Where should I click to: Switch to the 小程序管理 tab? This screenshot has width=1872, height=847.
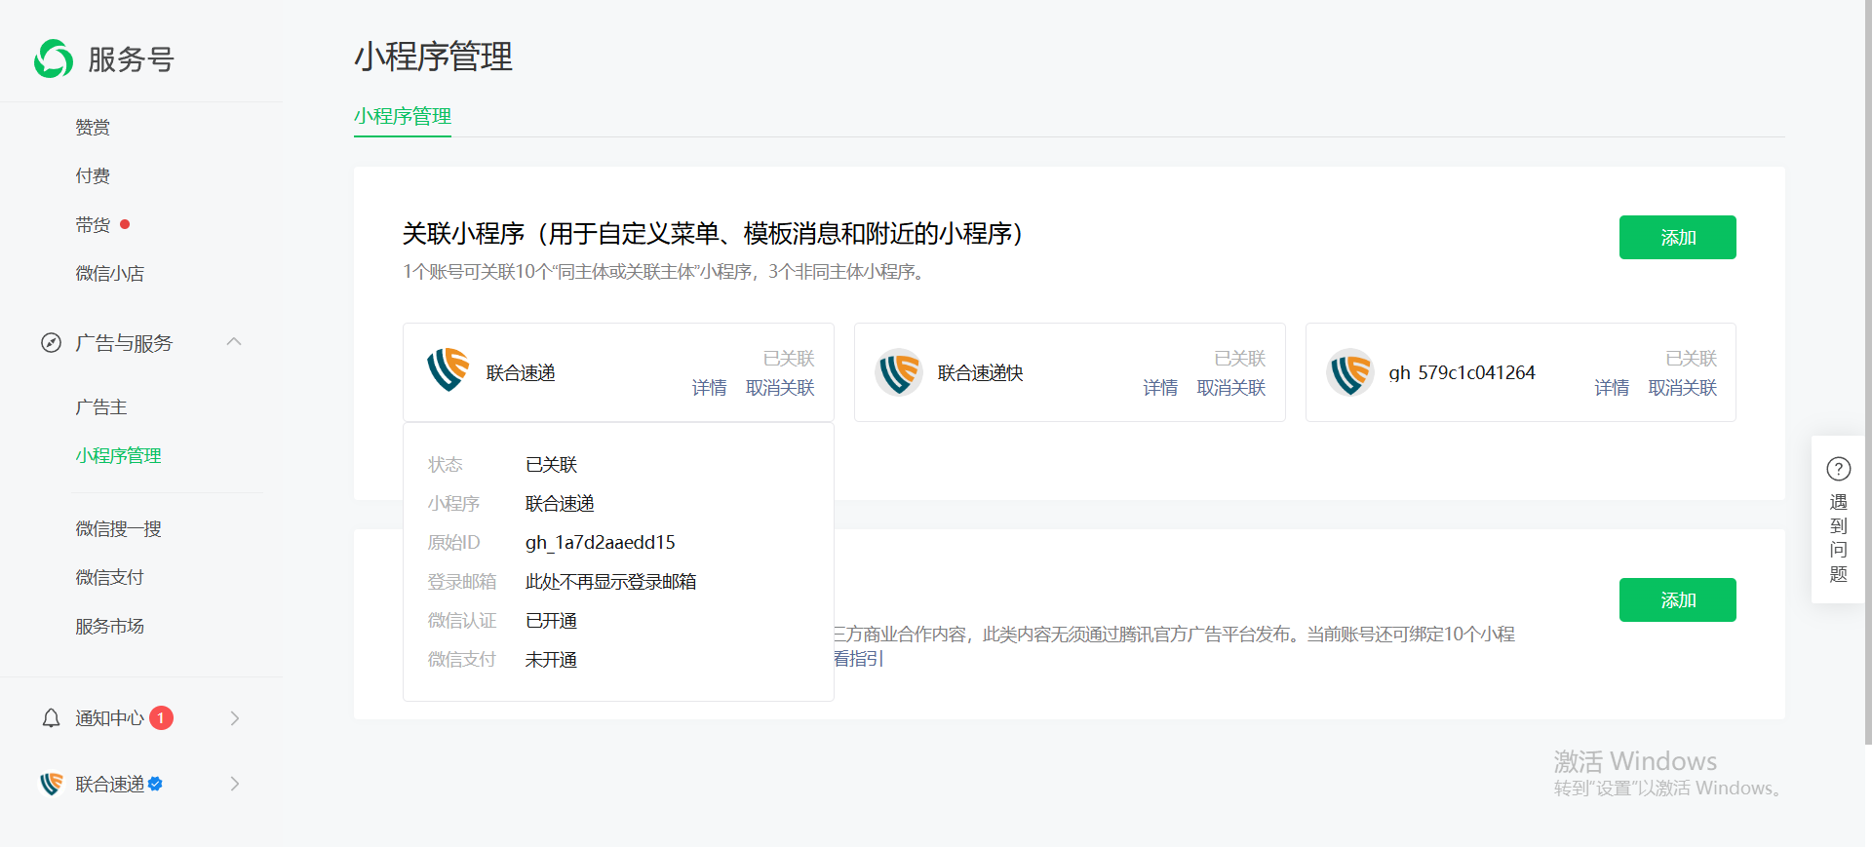[403, 117]
